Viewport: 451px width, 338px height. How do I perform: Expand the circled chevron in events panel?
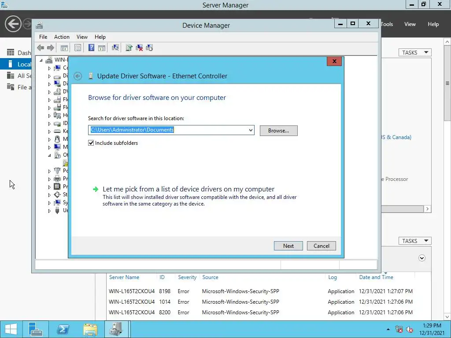click(x=421, y=258)
